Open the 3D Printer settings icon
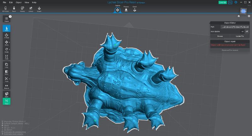Image resolution: width=252 pixels, height=136 pixels. coord(6,9)
